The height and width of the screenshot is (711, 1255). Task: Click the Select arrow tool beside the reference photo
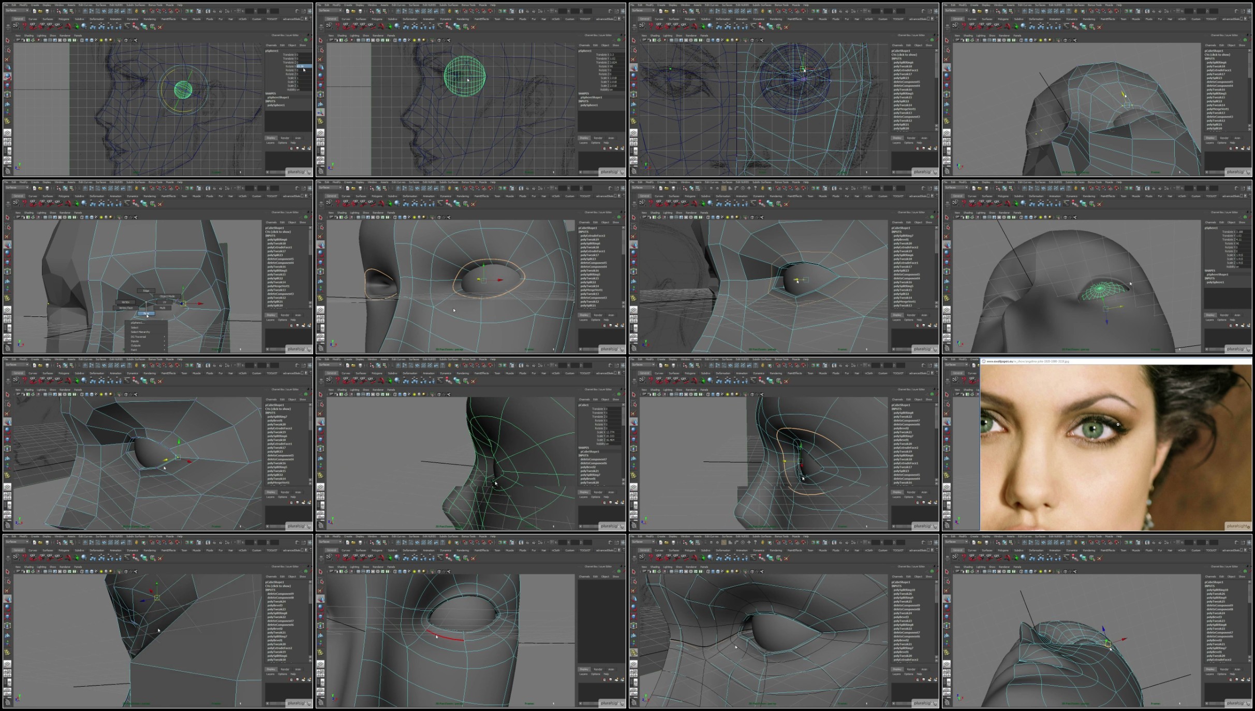click(x=947, y=395)
